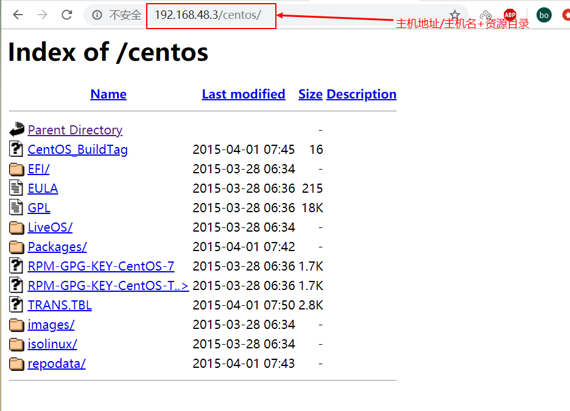Click the size value 2.8K for TRANS.TBL
Viewport: 570px width, 411px height.
click(x=311, y=305)
